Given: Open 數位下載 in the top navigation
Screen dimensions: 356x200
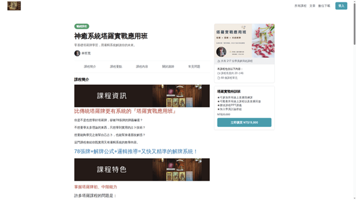Looking at the screenshot, I should click(324, 6).
